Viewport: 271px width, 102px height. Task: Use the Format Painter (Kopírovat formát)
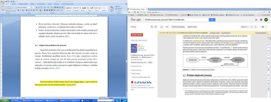coord(11,11)
